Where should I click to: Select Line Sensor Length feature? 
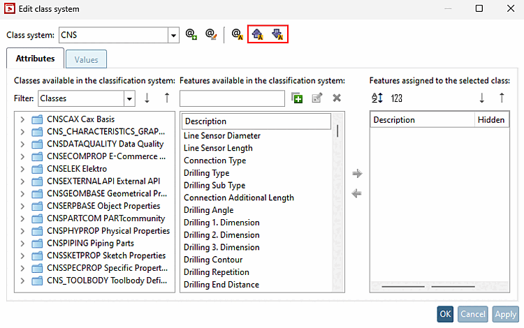(x=218, y=148)
